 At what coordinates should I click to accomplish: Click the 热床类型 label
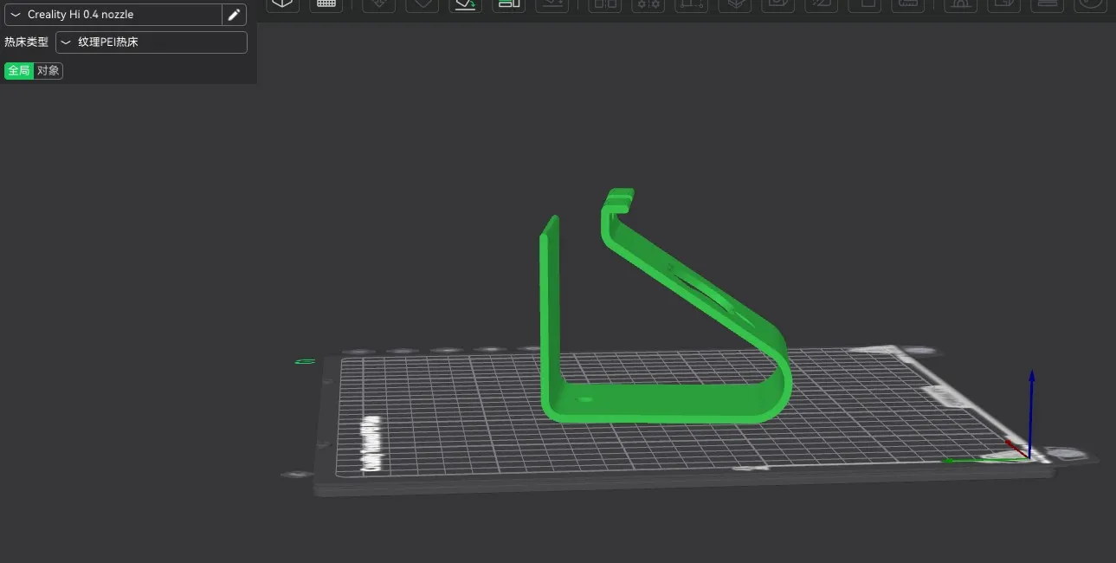(x=26, y=42)
